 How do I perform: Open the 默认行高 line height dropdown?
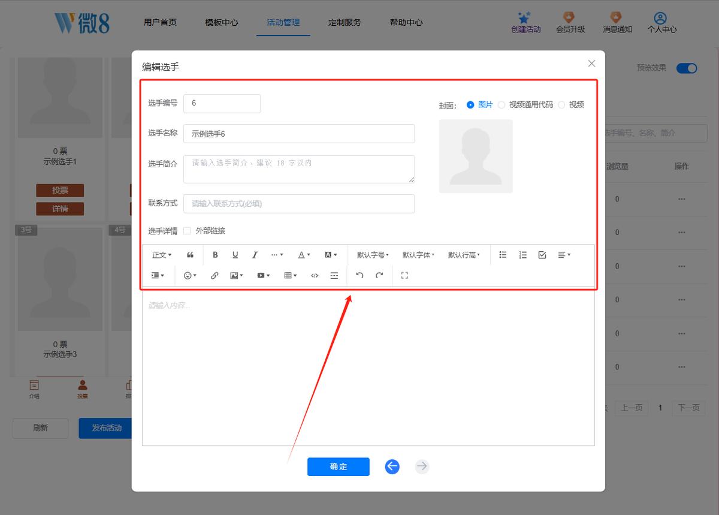464,255
